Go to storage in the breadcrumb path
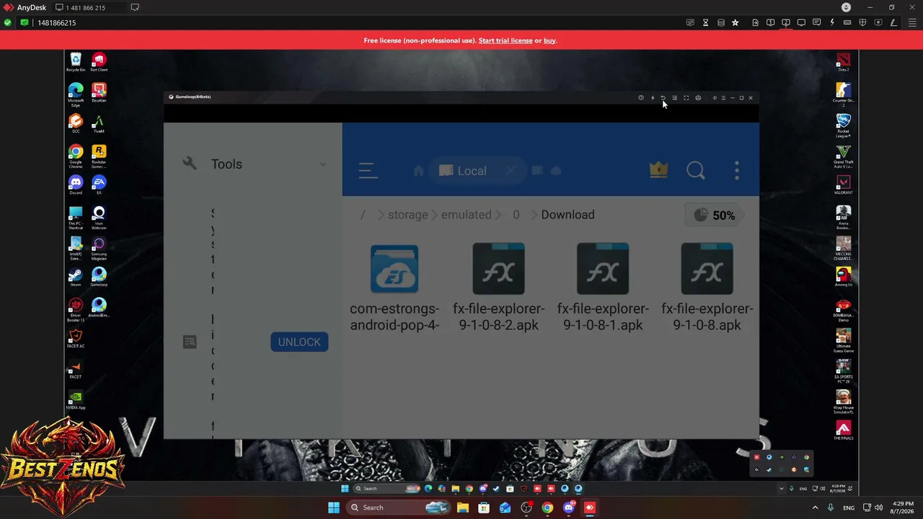Image resolution: width=923 pixels, height=519 pixels. (407, 215)
